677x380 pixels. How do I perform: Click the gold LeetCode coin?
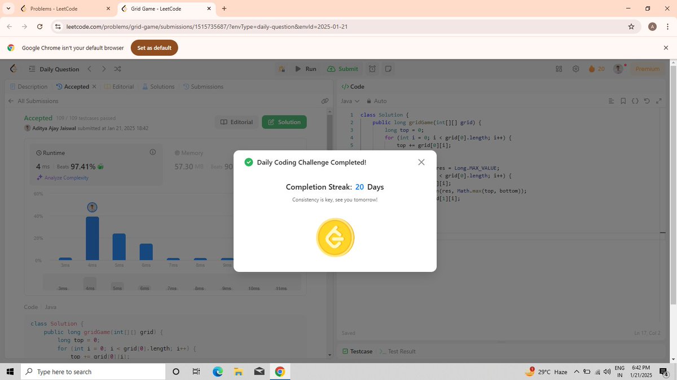click(335, 238)
